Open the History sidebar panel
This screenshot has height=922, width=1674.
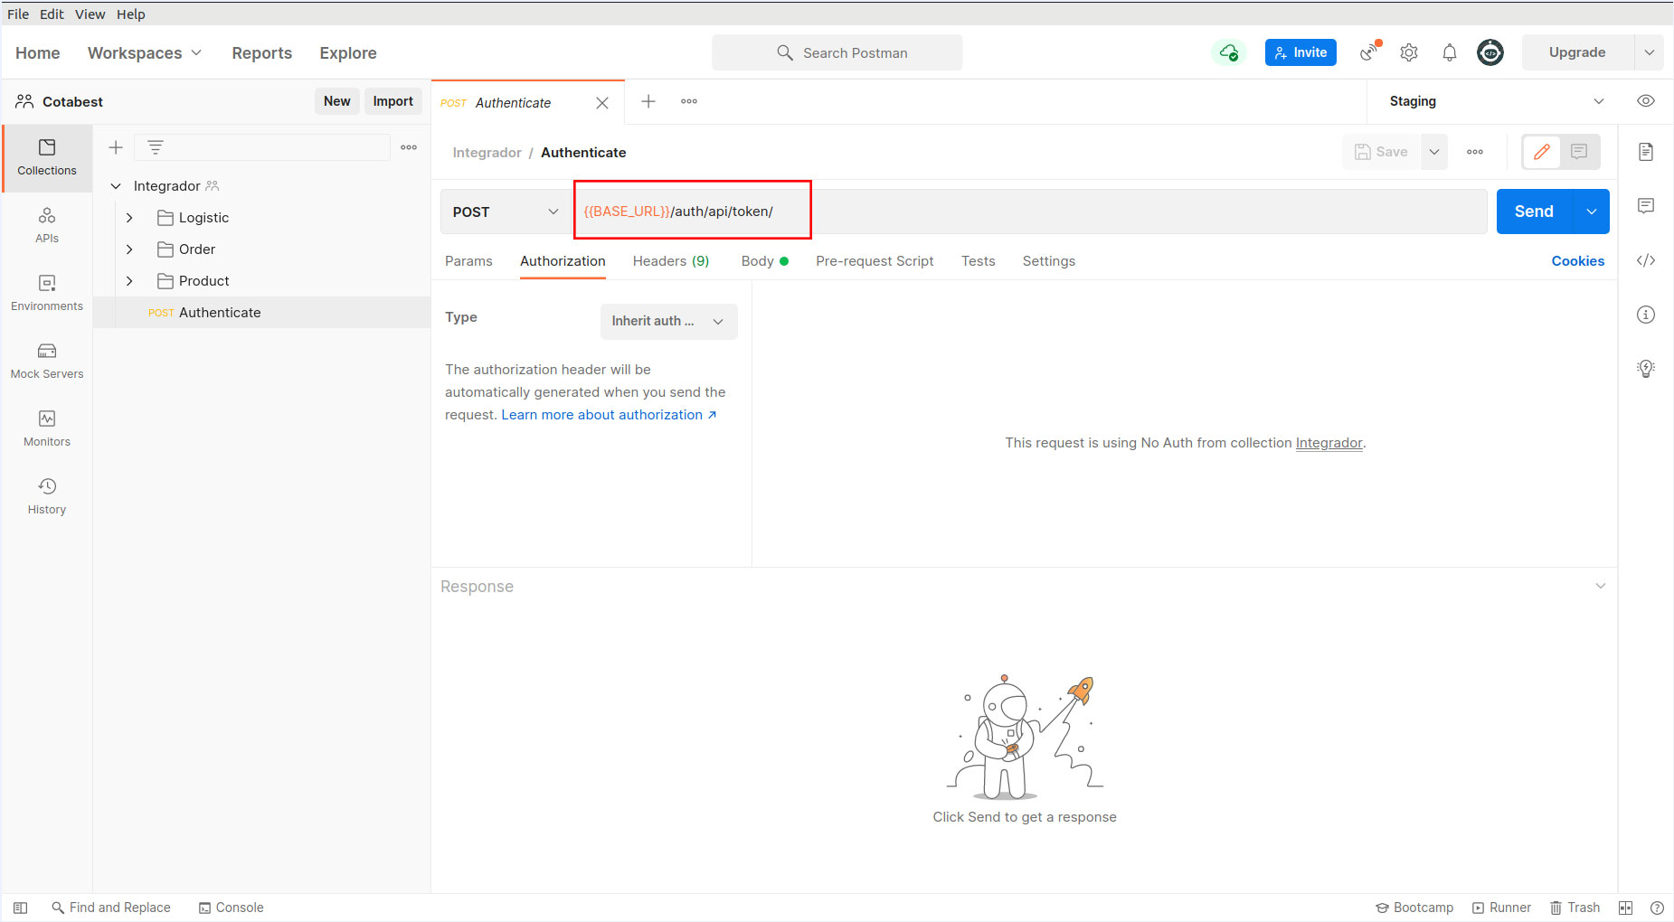(x=47, y=496)
